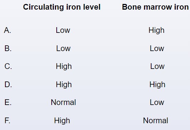Screen dimensions: 190x130
Task: Select answer option letter A
Action: point(7,30)
